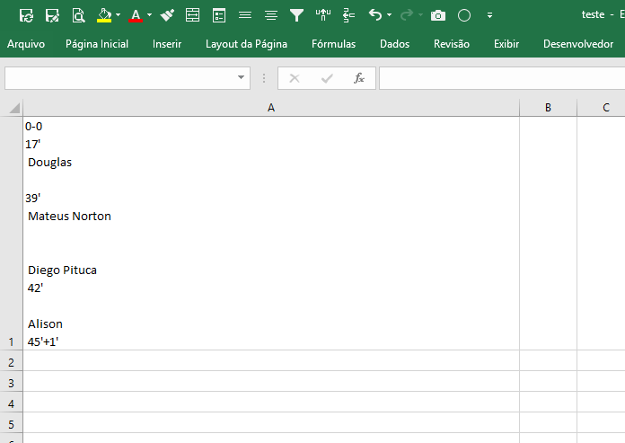Click the formula bar resize dots handle
The height and width of the screenshot is (443, 625).
tap(264, 78)
